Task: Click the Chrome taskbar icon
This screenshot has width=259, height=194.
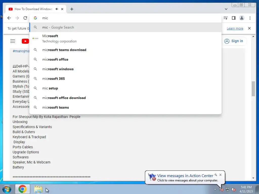Action: click(x=23, y=189)
